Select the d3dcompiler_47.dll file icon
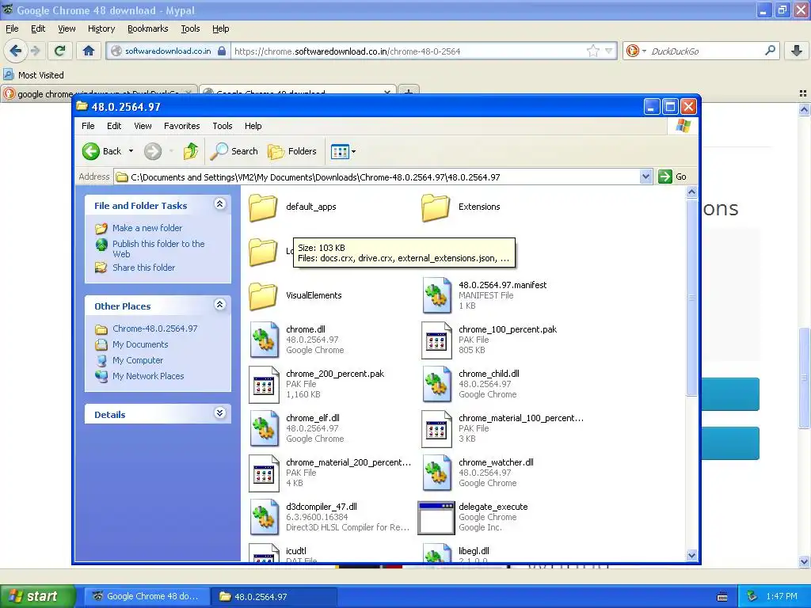This screenshot has width=811, height=608. pyautogui.click(x=265, y=518)
